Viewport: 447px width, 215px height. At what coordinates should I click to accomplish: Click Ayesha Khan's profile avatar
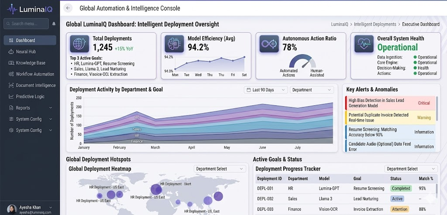tap(12, 209)
